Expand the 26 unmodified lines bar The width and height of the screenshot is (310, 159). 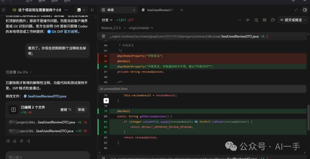coord(202,89)
